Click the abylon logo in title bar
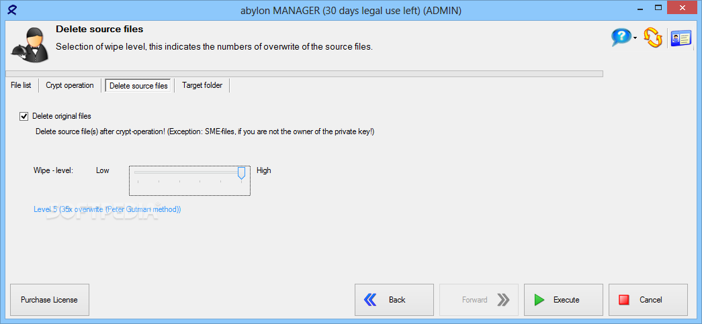Screen dimensions: 702x324 point(12,9)
